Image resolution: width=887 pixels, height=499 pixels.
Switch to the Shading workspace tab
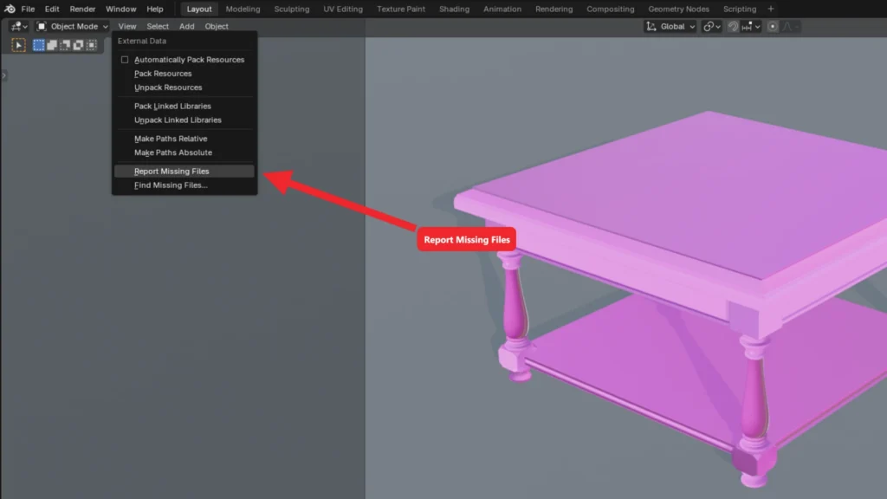click(454, 9)
